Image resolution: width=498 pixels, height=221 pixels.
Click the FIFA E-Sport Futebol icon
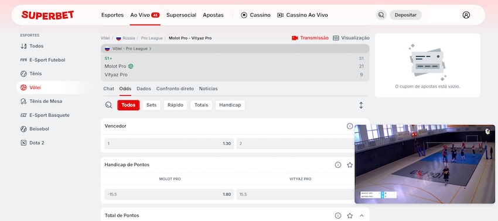pyautogui.click(x=23, y=60)
